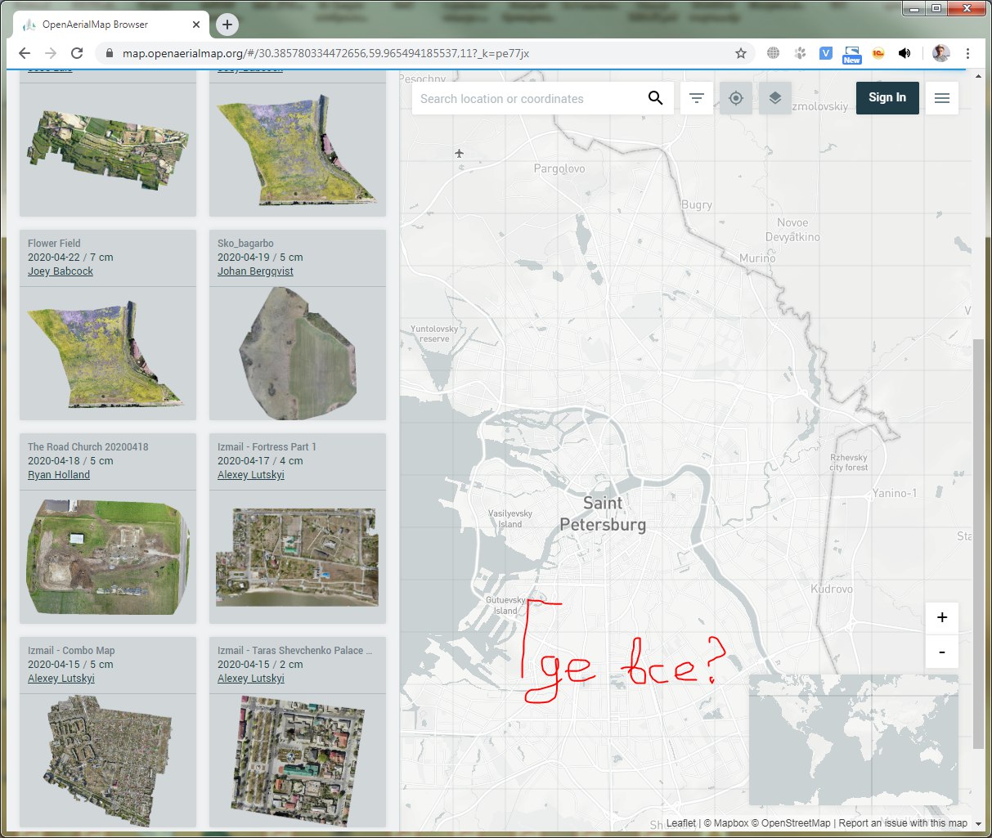Click the Leaflet attribution link

click(681, 823)
